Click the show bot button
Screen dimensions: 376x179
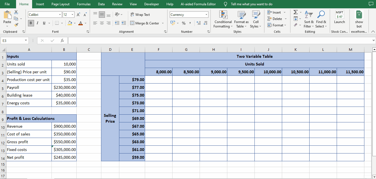[359, 19]
